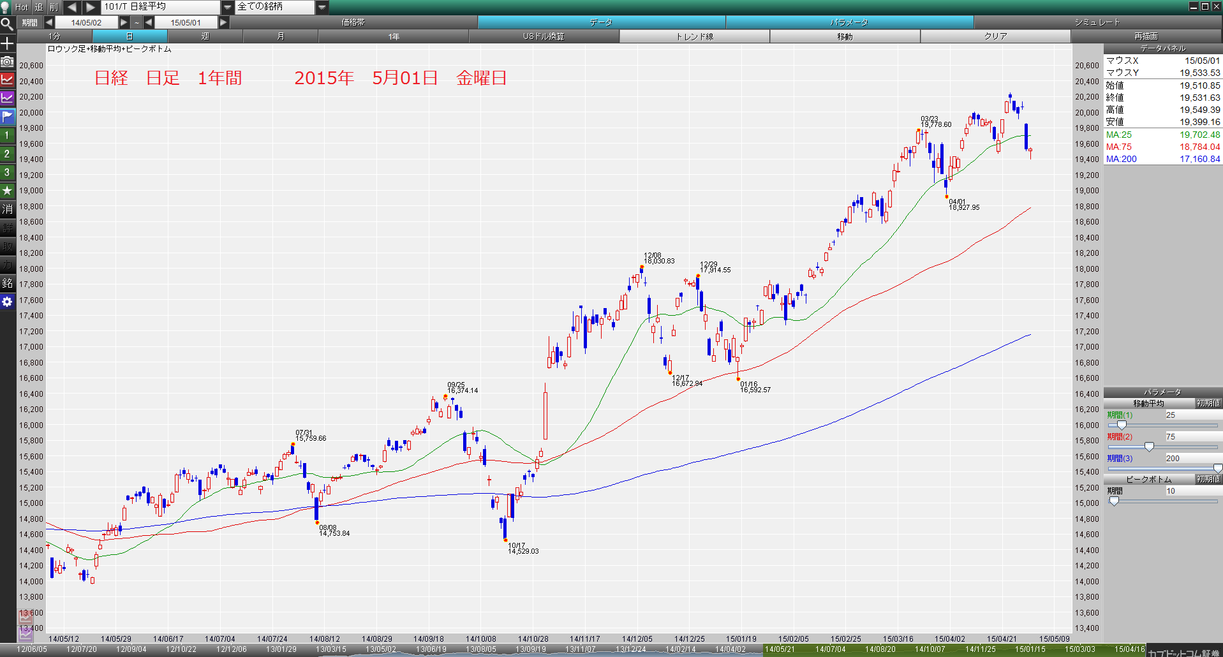
Task: Click the start date field 14/05/02
Action: (x=86, y=22)
